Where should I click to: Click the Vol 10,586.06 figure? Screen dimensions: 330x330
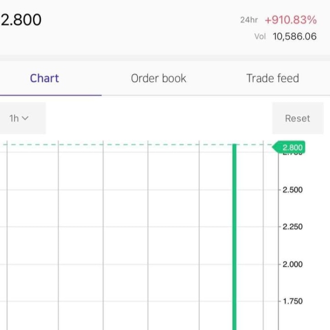pos(295,36)
